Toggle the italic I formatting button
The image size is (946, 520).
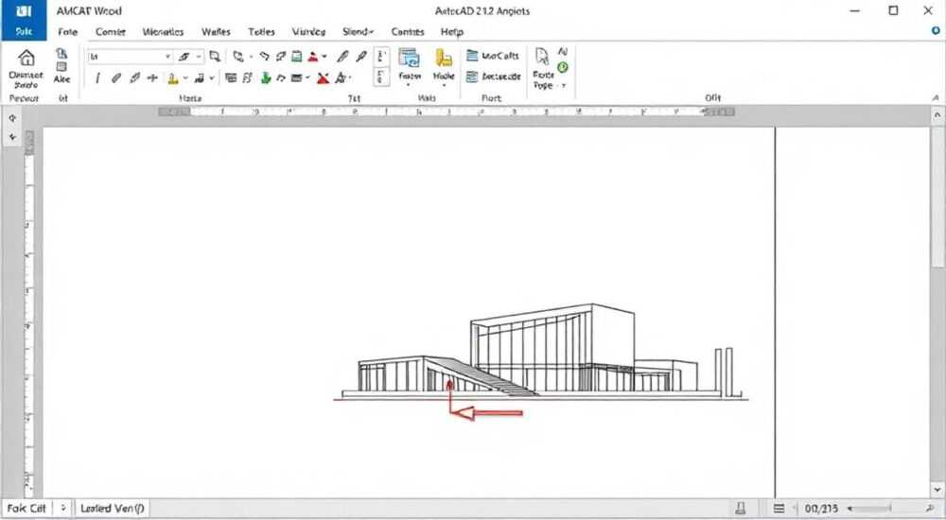pos(97,78)
